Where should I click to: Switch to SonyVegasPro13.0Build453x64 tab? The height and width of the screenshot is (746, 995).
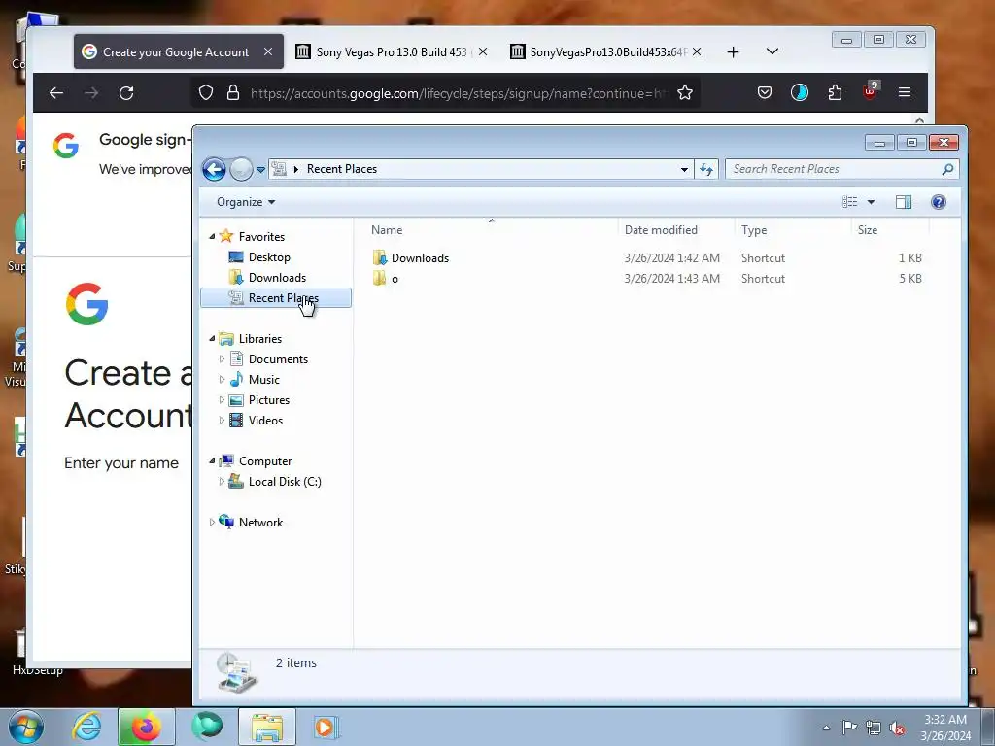pyautogui.click(x=608, y=52)
